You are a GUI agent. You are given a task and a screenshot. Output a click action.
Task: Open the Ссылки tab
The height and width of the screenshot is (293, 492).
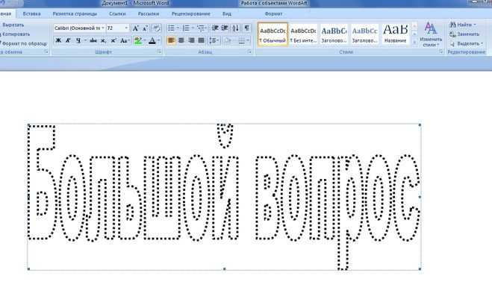117,13
